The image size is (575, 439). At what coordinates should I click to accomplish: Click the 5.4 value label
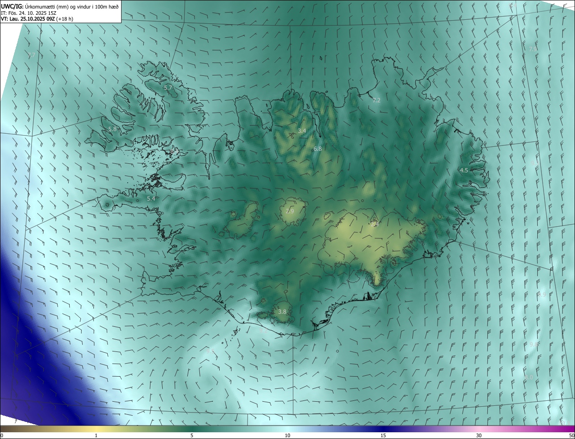(x=151, y=198)
